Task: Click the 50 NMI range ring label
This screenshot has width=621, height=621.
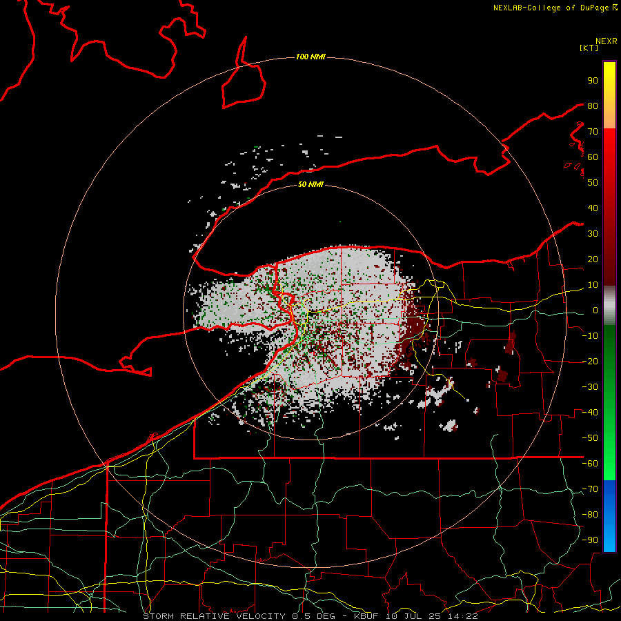Action: [310, 184]
